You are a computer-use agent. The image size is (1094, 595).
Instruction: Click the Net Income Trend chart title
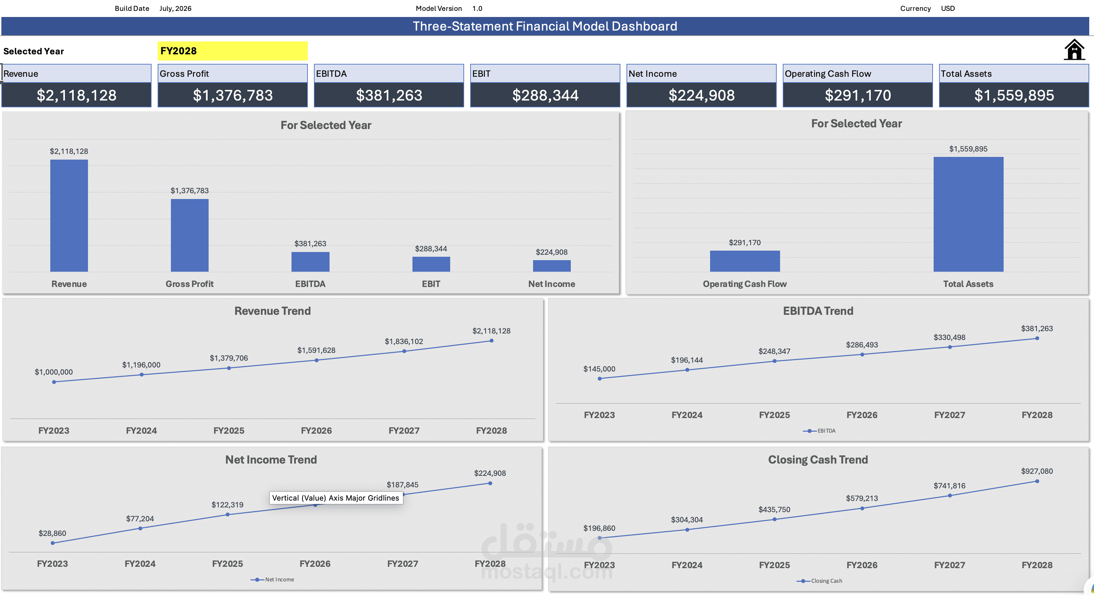pyautogui.click(x=271, y=459)
